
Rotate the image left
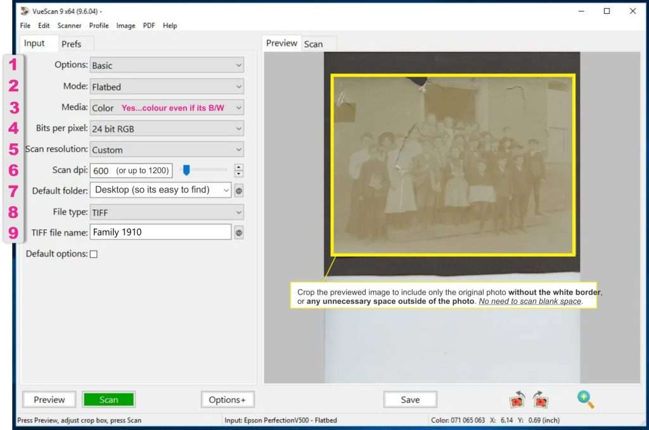517,400
